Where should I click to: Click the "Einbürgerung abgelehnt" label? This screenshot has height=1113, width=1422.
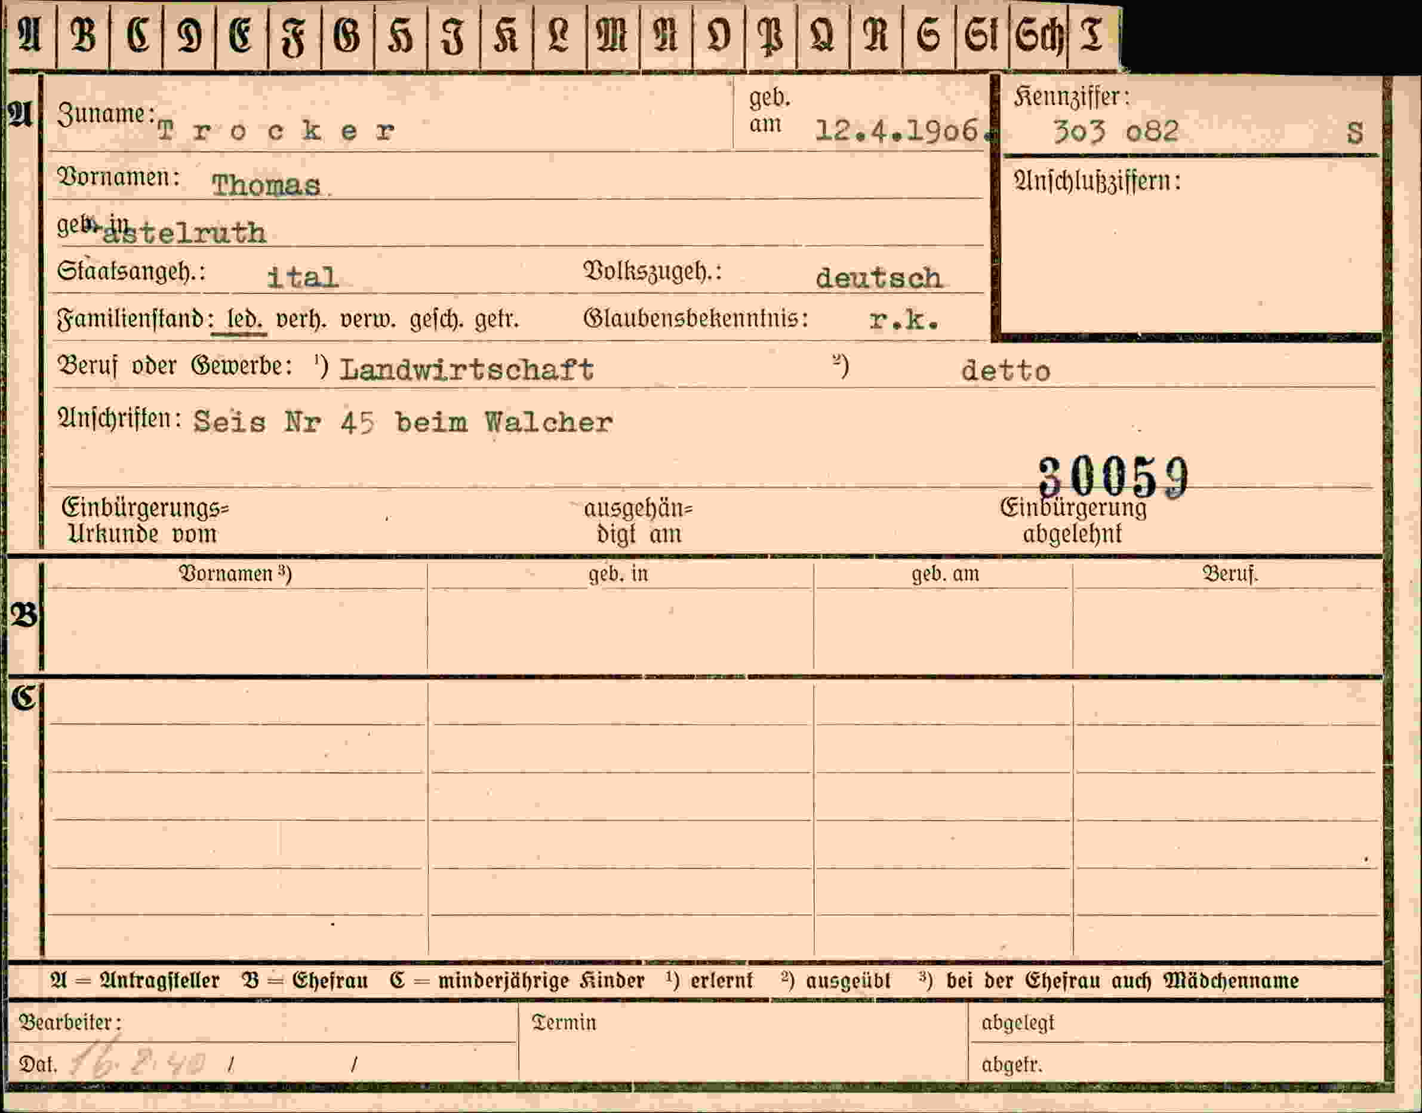[1073, 521]
